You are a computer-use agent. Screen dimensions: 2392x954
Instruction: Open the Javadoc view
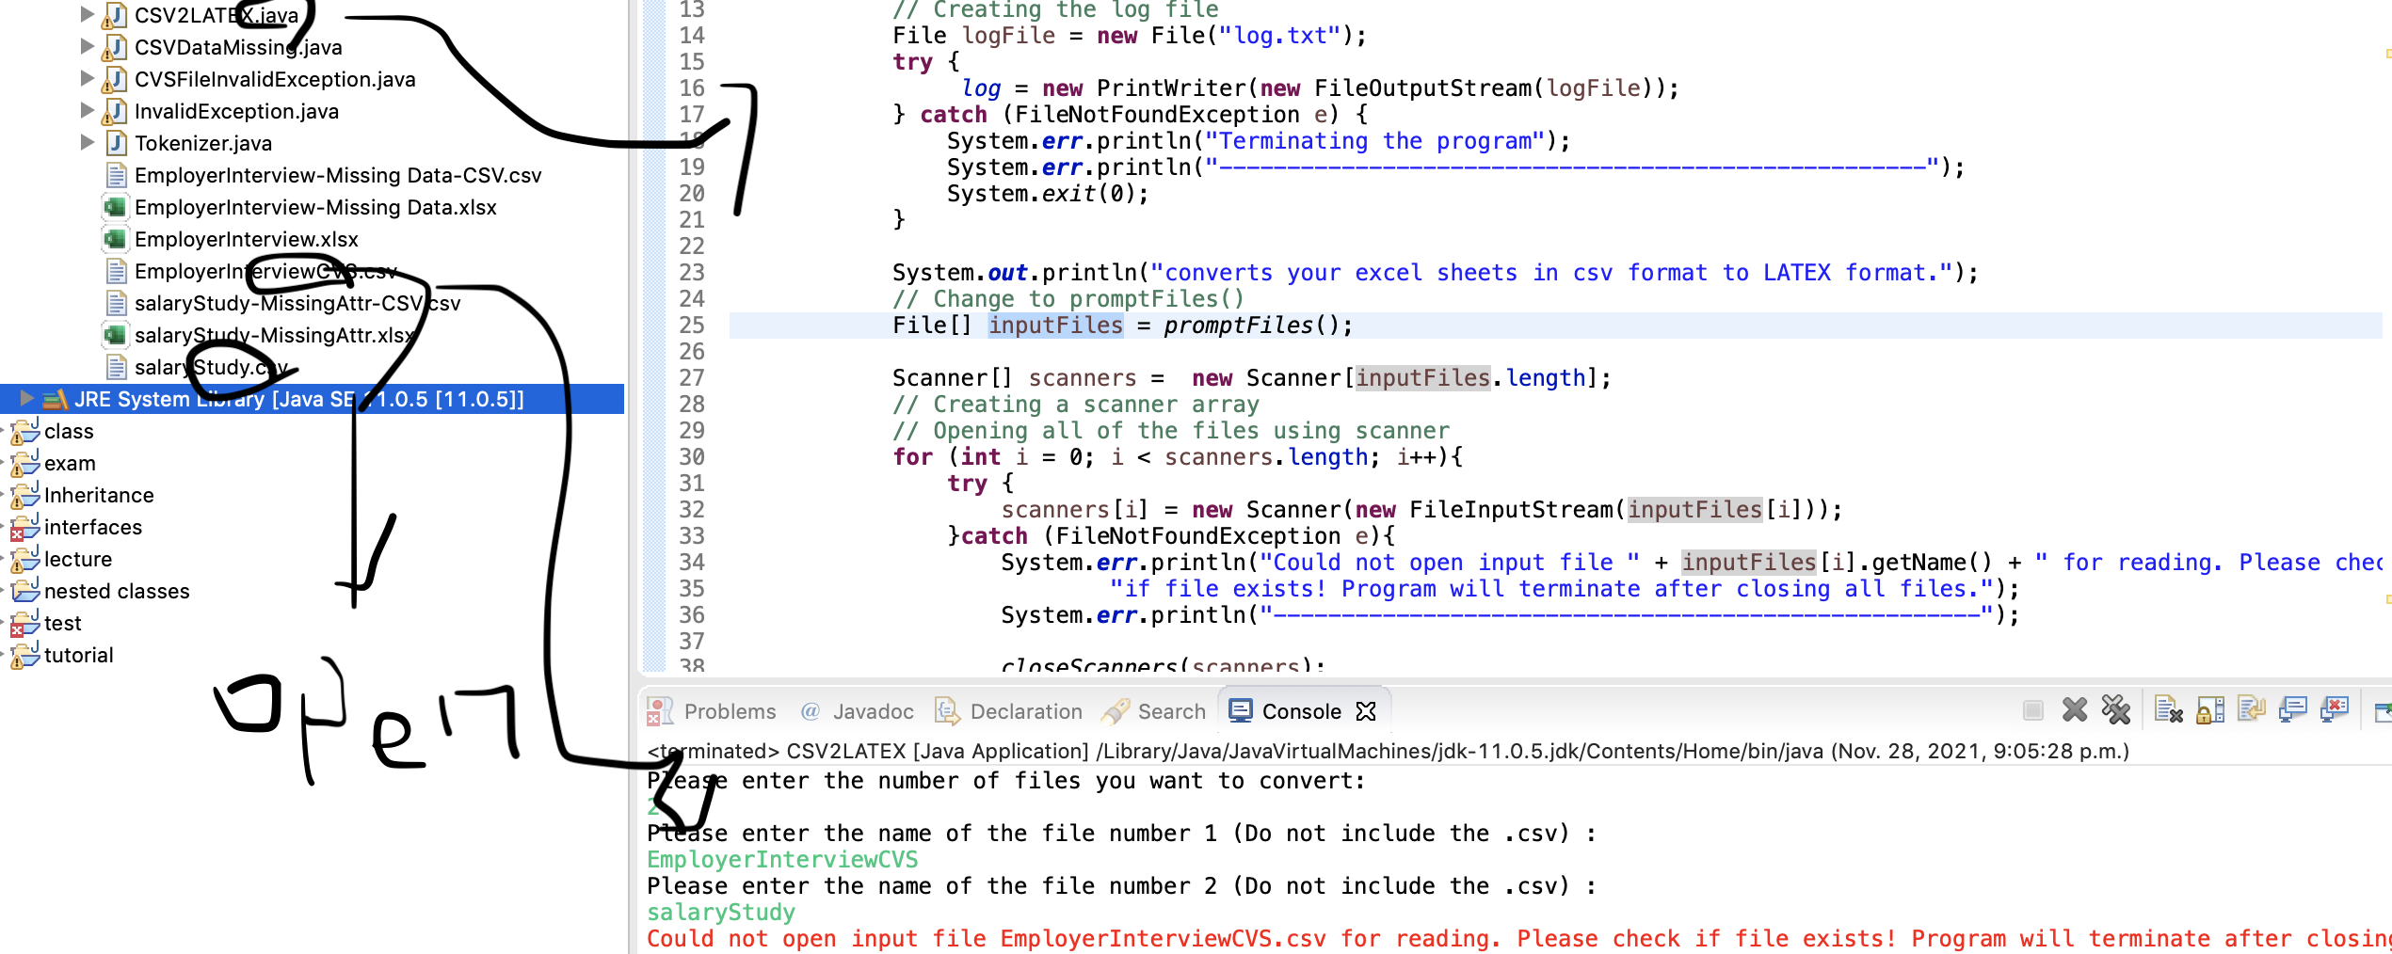[871, 711]
